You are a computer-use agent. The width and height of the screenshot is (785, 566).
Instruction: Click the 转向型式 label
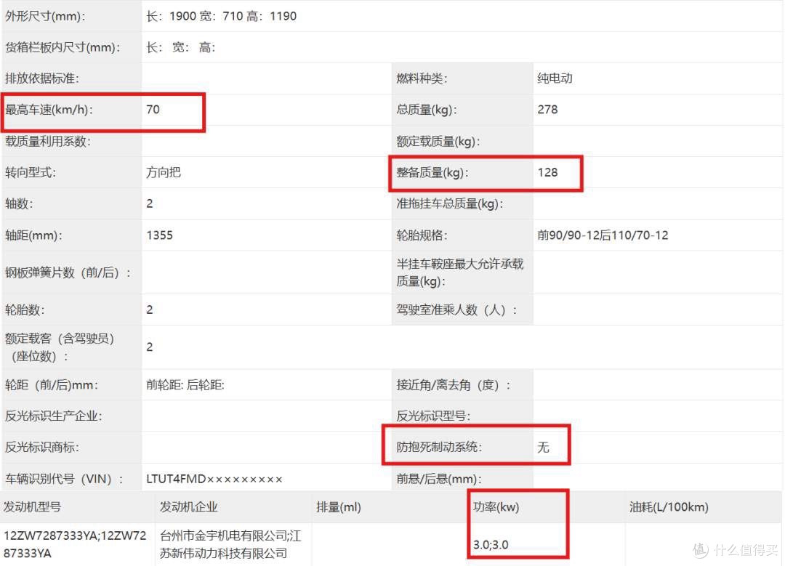point(31,173)
